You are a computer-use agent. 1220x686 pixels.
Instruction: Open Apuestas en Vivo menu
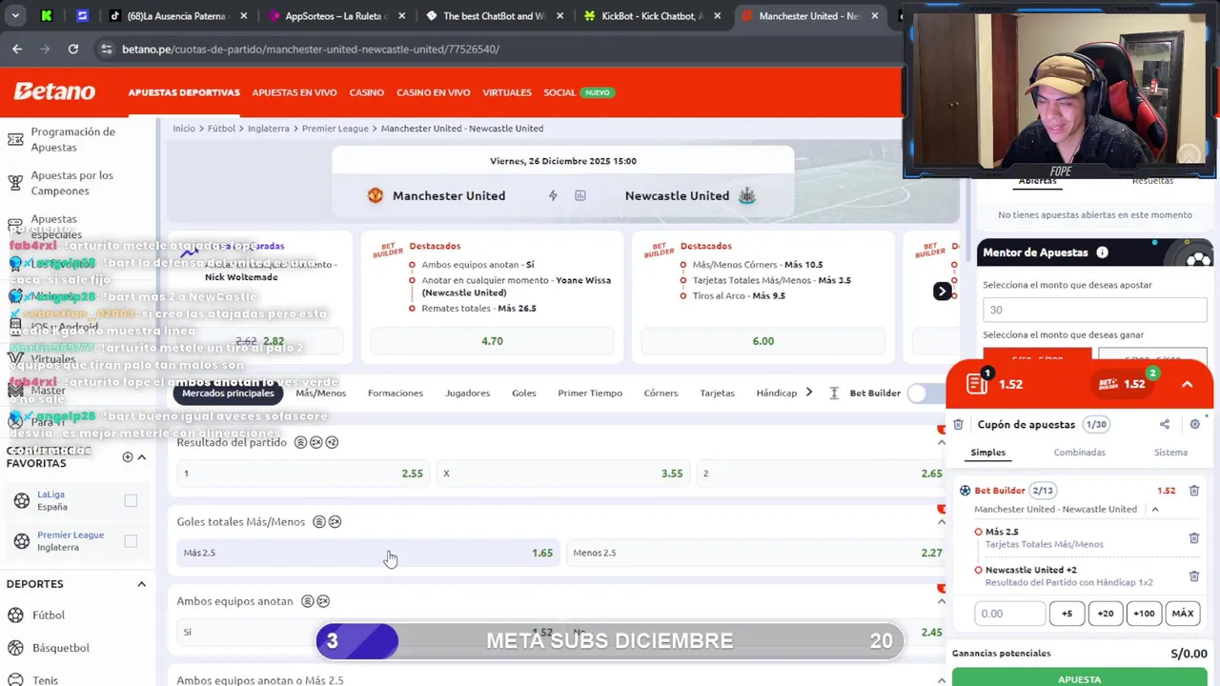(x=295, y=92)
